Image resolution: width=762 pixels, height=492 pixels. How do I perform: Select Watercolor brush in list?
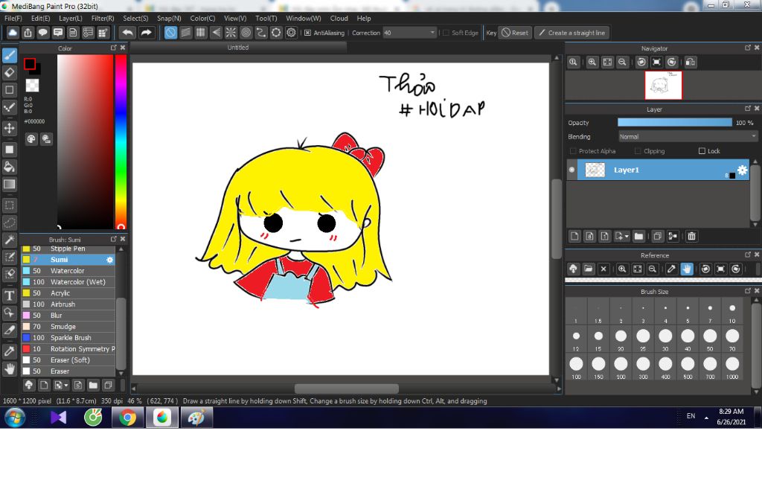tap(68, 271)
